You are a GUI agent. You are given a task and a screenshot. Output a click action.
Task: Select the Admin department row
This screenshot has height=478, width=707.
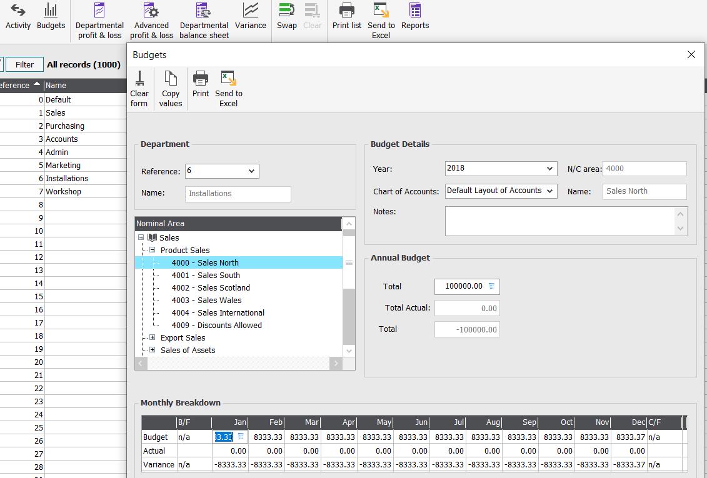[x=63, y=152]
